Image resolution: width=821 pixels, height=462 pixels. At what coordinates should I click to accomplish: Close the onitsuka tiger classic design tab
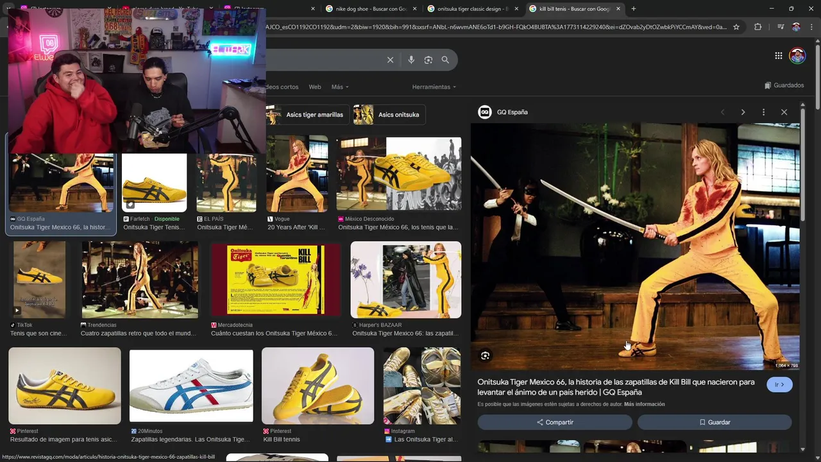pos(516,9)
